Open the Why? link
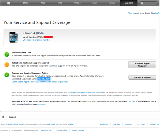 click(156, 13)
